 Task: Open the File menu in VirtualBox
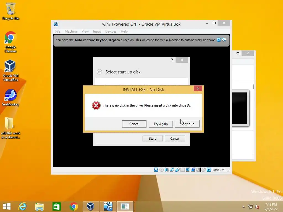coord(58,31)
